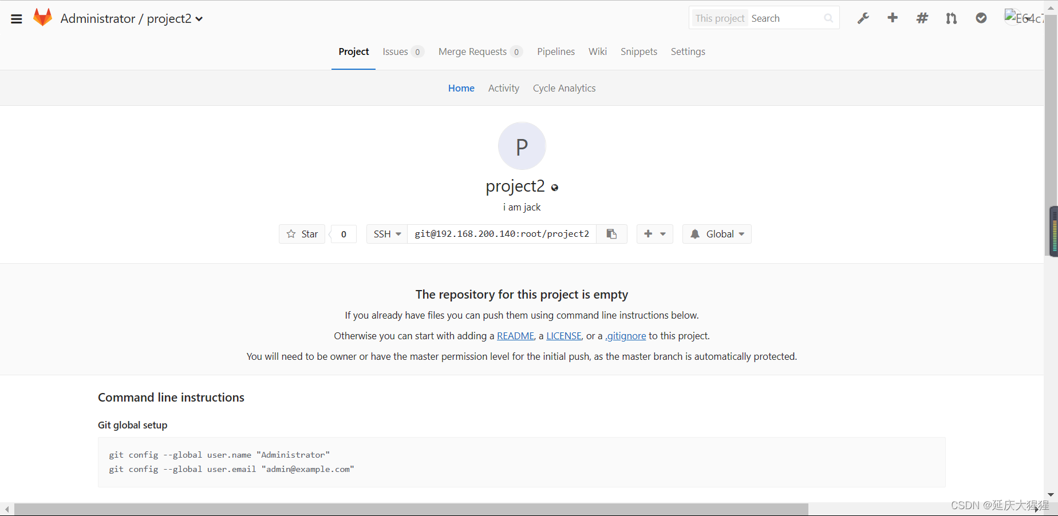The height and width of the screenshot is (516, 1058).
Task: Open the Pipelines tab
Action: tap(556, 51)
